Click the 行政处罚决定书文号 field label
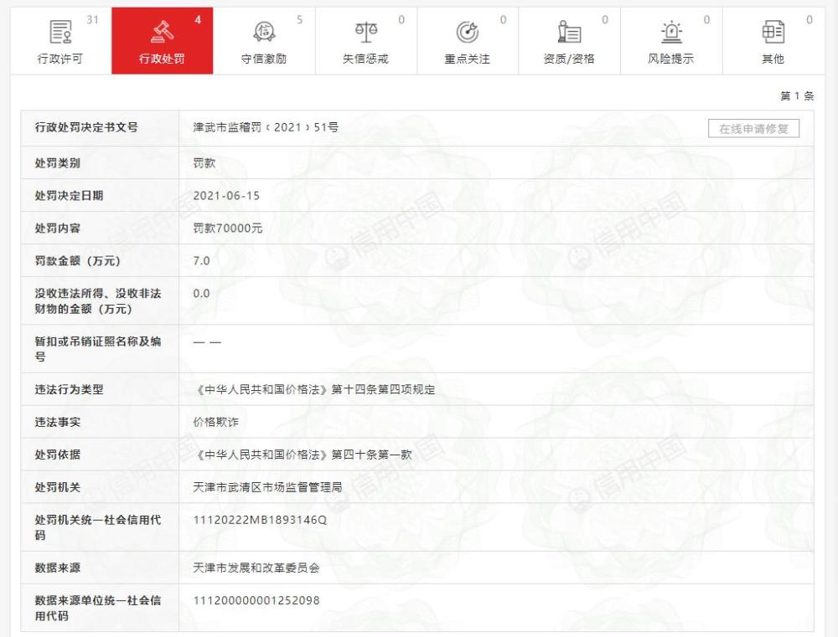838x637 pixels. [86, 127]
